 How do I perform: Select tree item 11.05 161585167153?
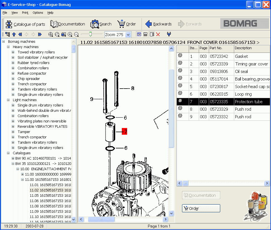(x=50, y=196)
